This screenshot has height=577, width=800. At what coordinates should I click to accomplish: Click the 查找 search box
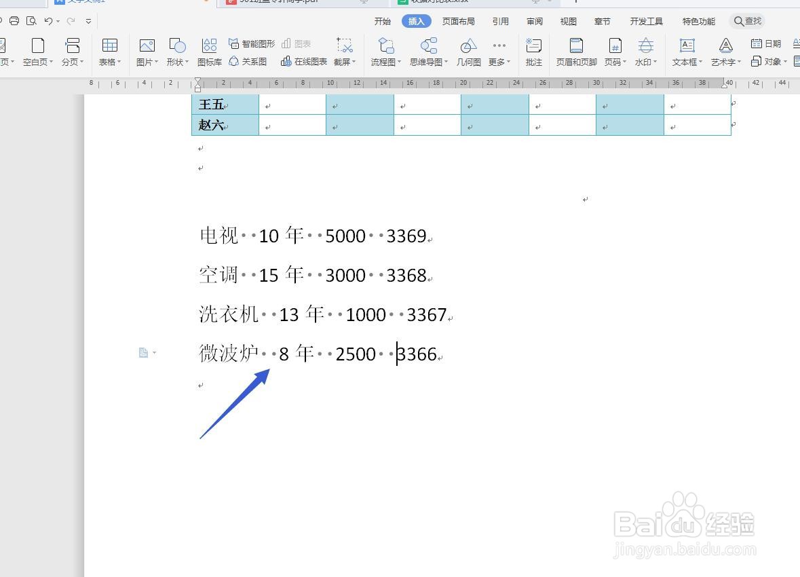[x=748, y=22]
